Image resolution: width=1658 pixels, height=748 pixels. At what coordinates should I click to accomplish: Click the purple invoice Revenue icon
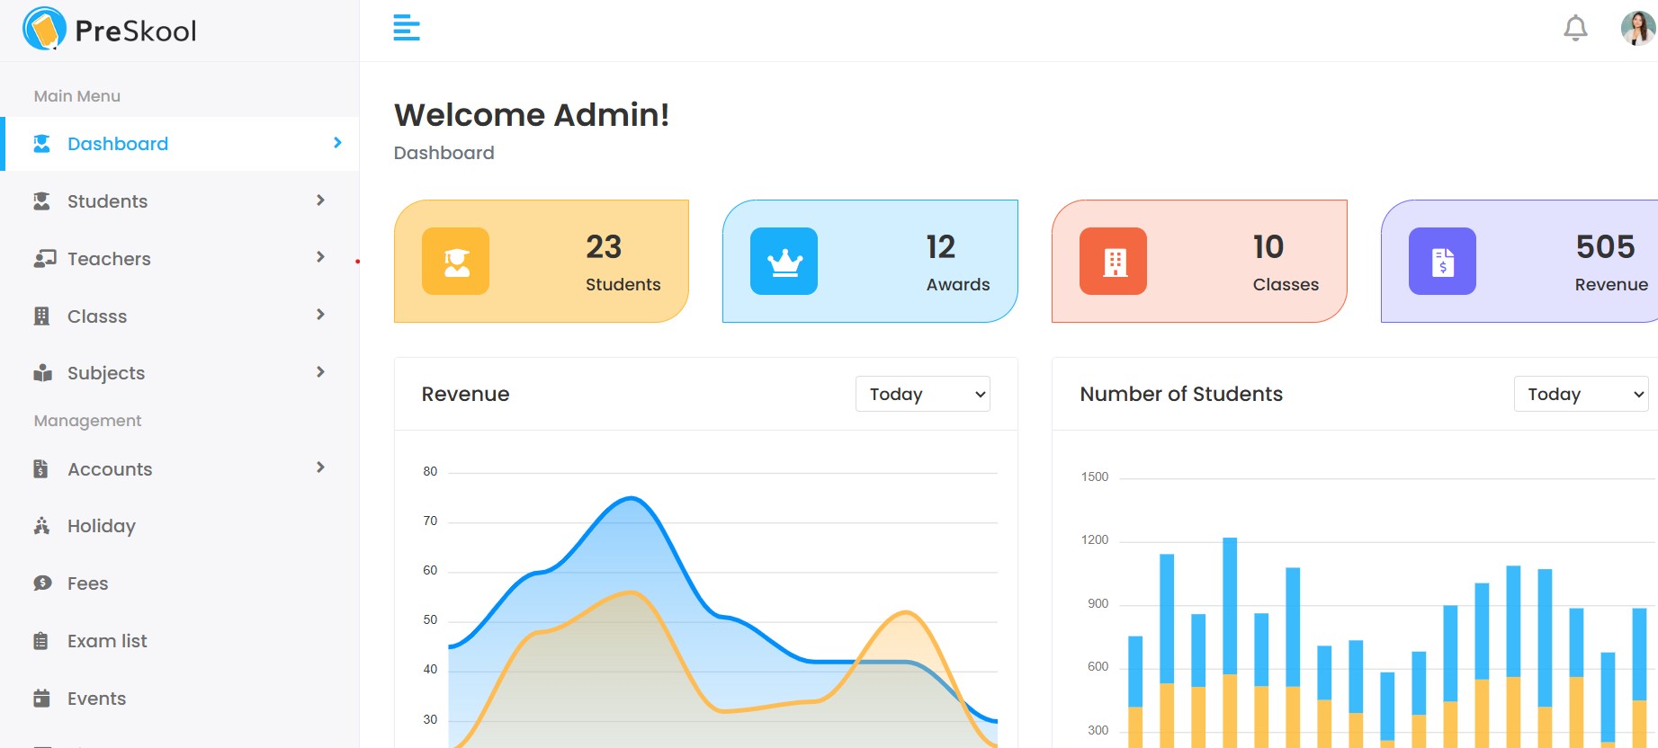point(1442,262)
